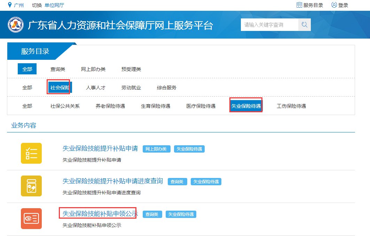Screen dimensions: 370x236
Task: Click the 登录 login user icon
Action: (334, 5)
